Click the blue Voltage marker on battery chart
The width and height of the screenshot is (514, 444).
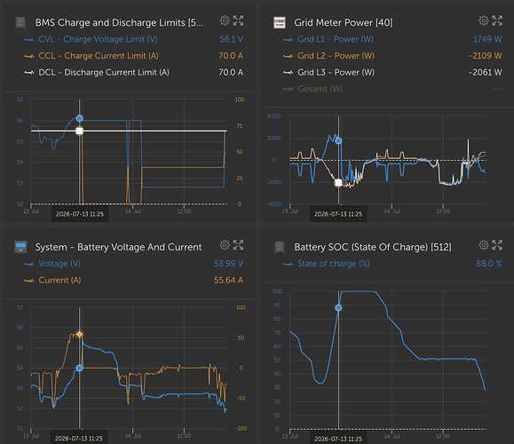pyautogui.click(x=79, y=368)
